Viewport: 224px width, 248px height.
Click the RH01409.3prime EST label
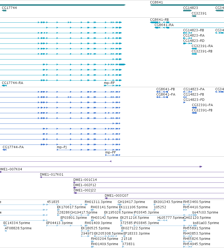(x=98, y=223)
